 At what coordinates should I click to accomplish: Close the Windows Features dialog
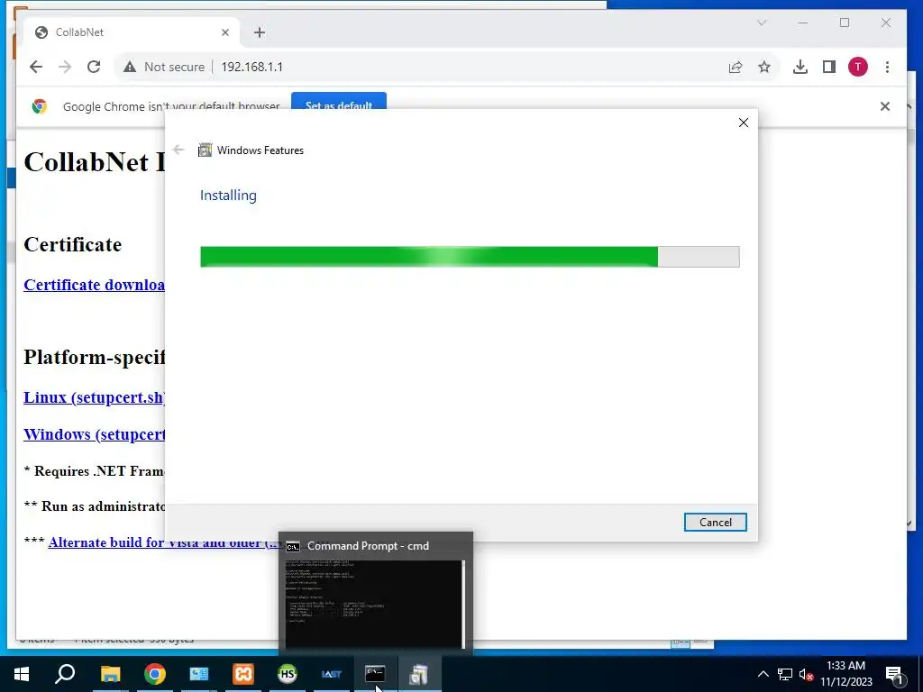click(x=744, y=123)
